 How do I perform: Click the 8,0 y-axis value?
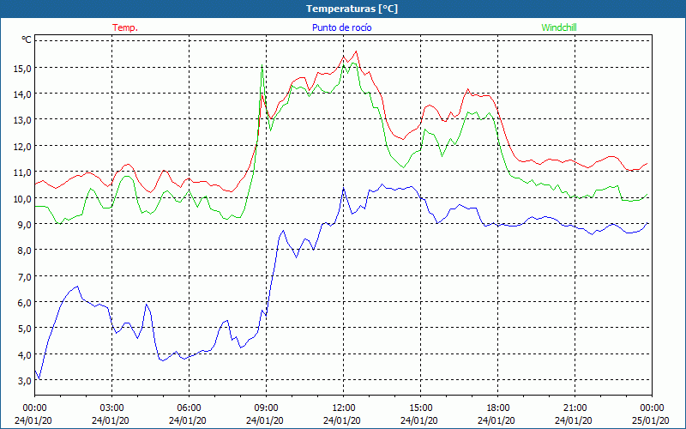(x=26, y=251)
